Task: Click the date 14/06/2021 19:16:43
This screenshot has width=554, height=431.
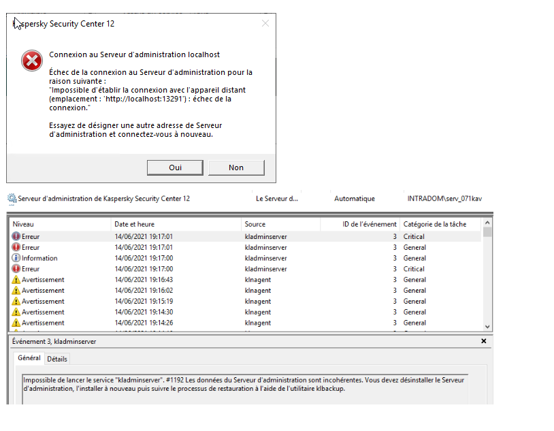Action: 144,280
